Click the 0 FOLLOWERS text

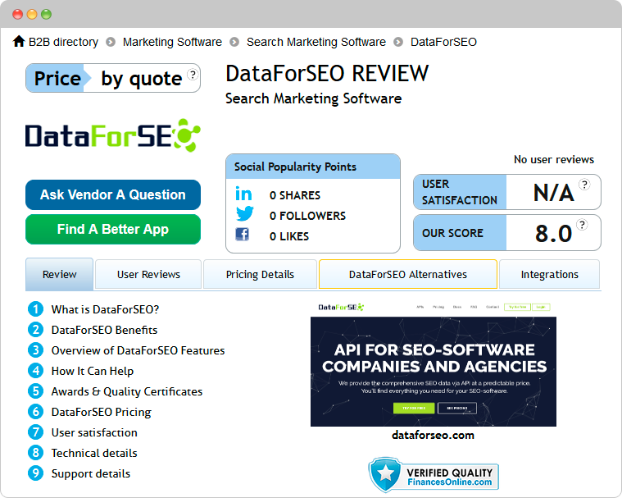(x=307, y=216)
